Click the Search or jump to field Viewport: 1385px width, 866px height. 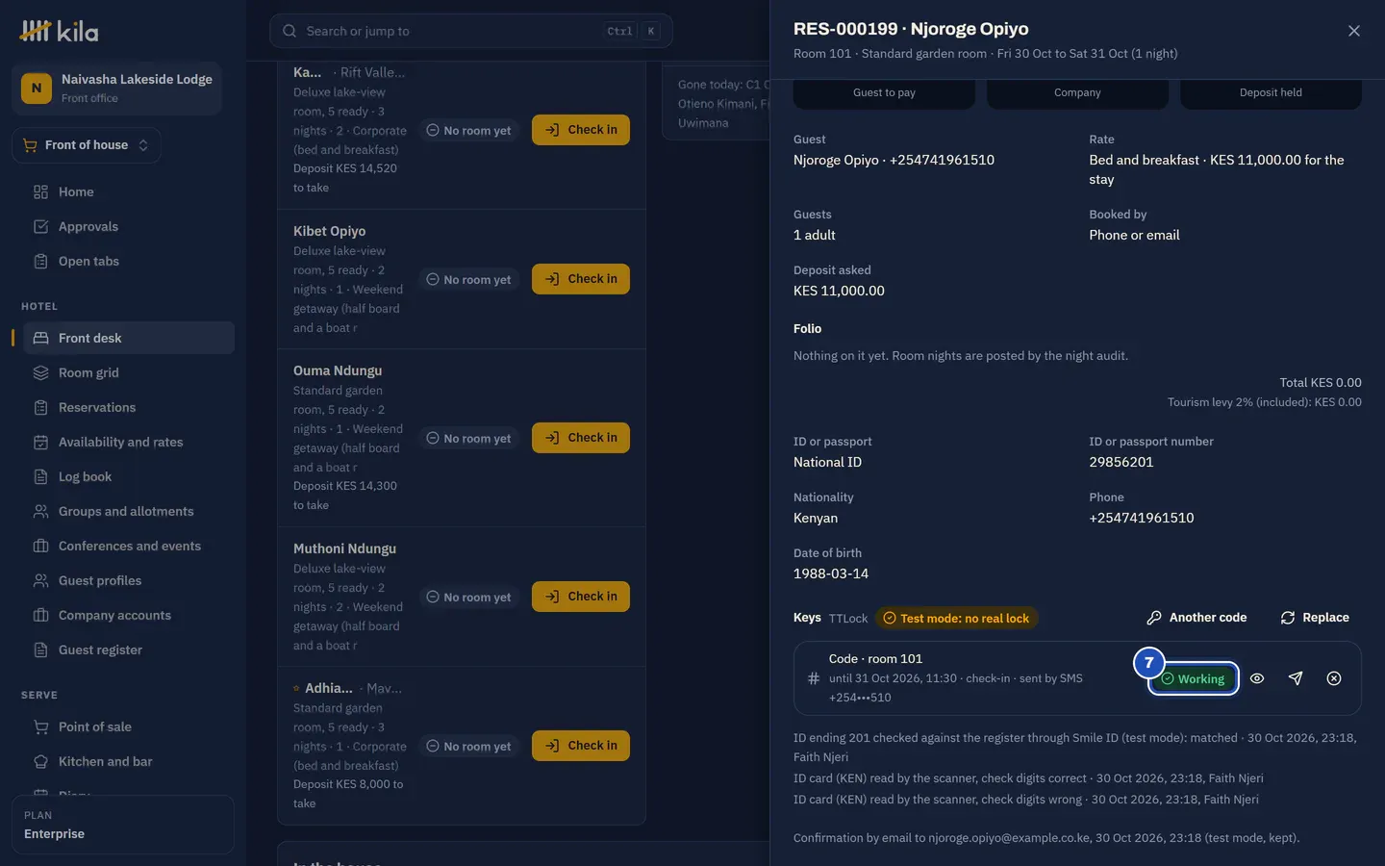click(471, 31)
